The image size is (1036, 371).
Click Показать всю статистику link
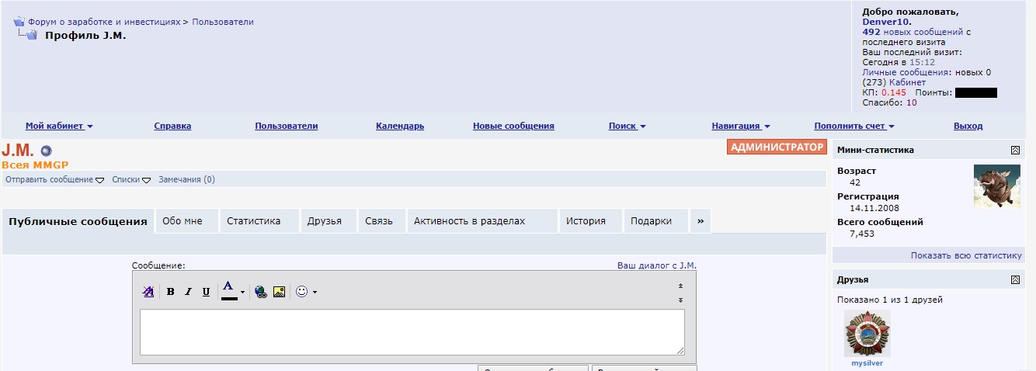967,255
